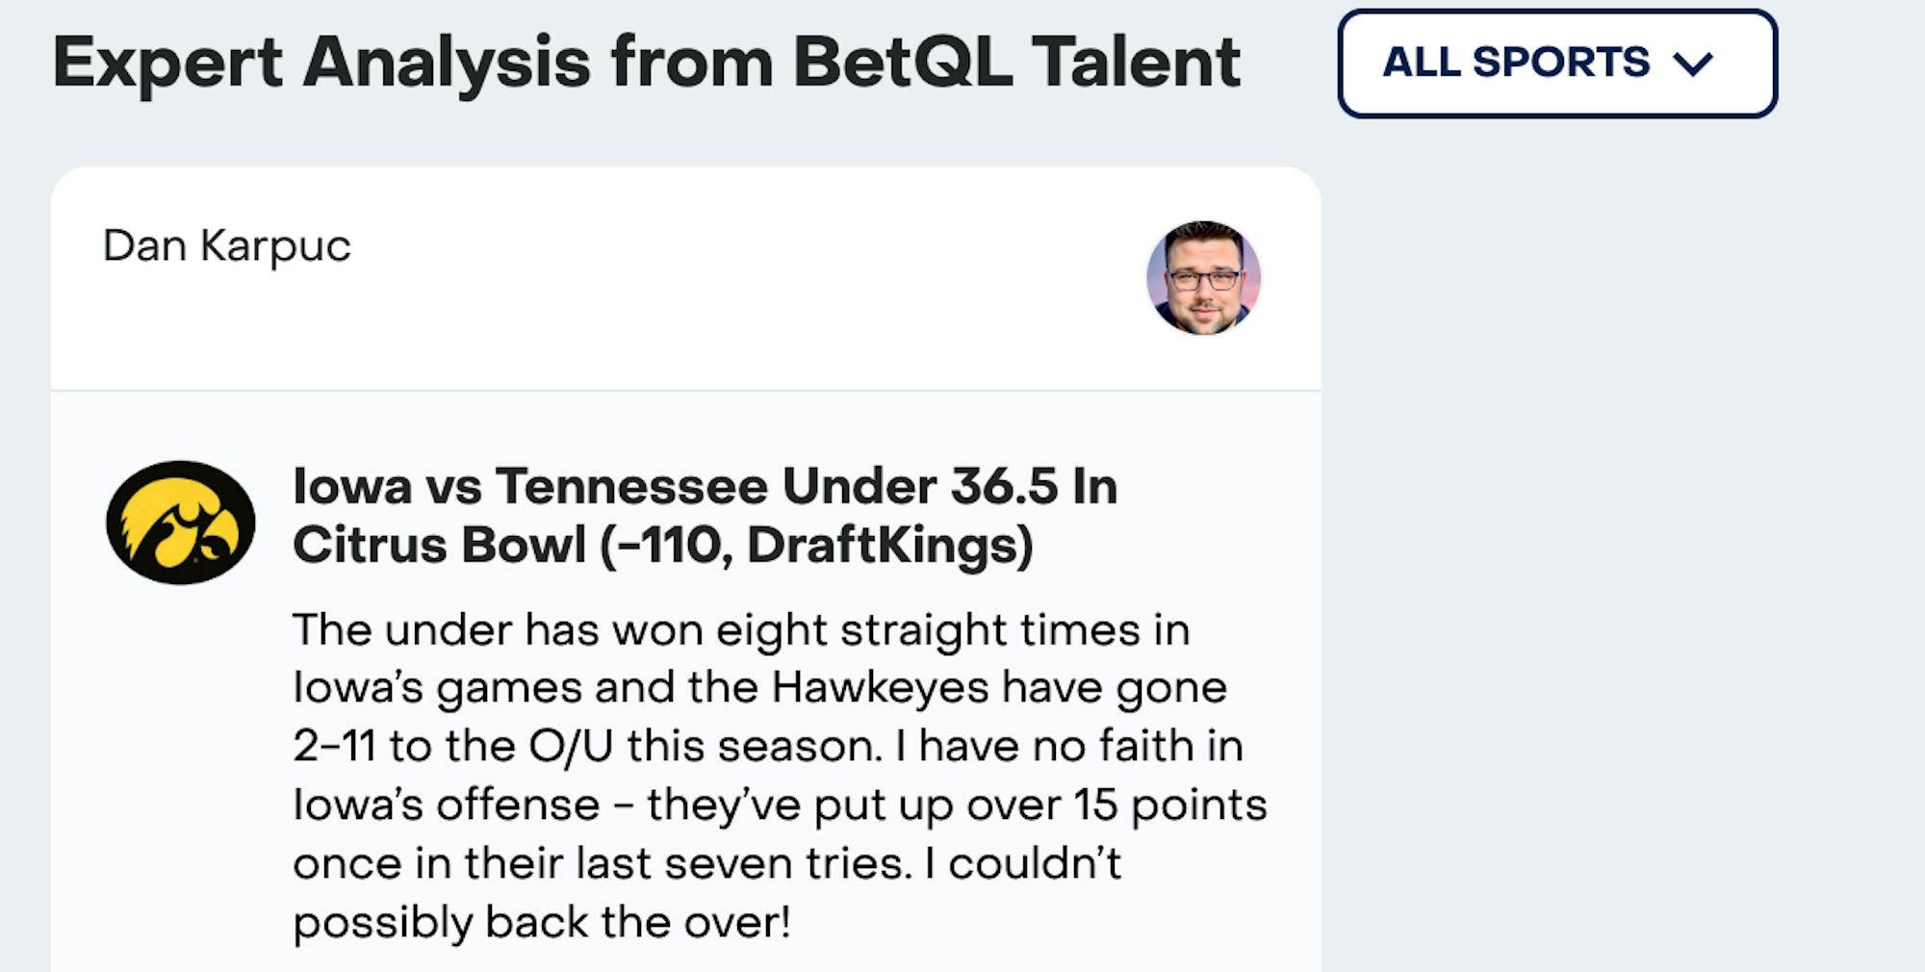The height and width of the screenshot is (972, 1925).
Task: Click the word DraftKings in the pick title
Action: pyautogui.click(x=884, y=546)
